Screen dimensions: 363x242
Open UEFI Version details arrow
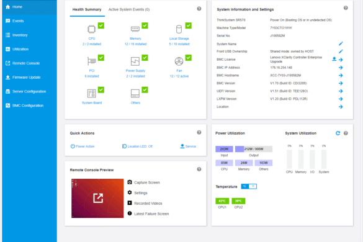click(x=341, y=91)
